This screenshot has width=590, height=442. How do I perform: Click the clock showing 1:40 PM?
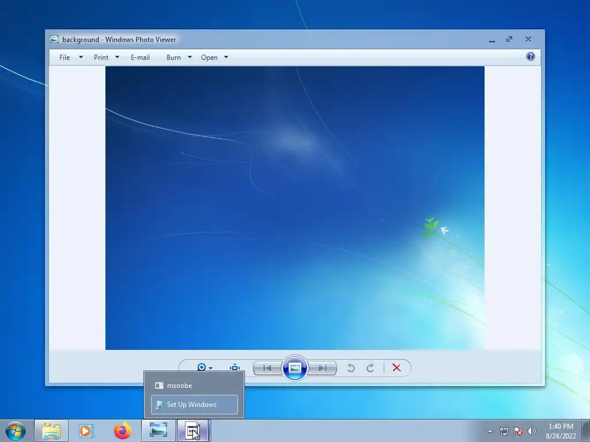pos(561,430)
